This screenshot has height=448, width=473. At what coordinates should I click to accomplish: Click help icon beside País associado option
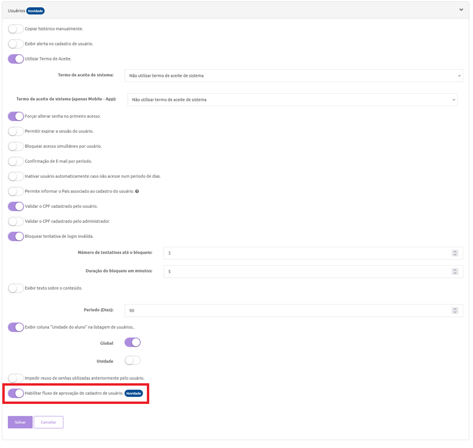pos(137,191)
